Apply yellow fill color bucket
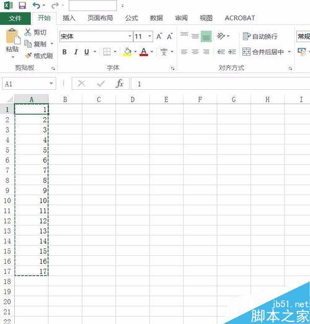310x324 pixels. (x=128, y=52)
